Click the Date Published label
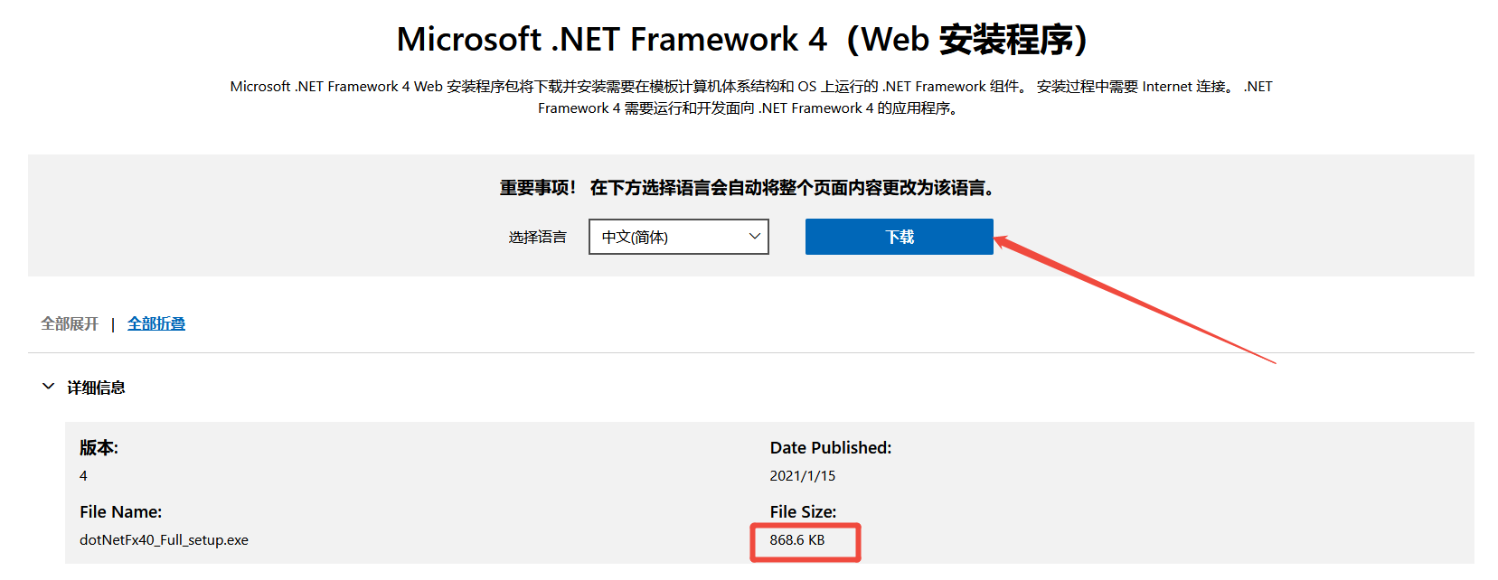Screen dimensions: 1498x580 (x=830, y=447)
